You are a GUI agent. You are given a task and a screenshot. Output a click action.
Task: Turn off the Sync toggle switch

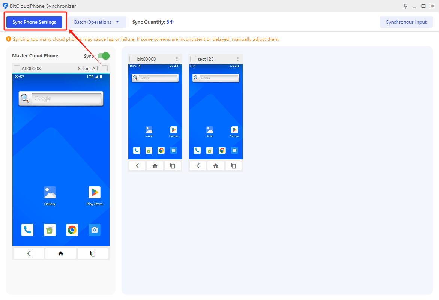click(x=104, y=56)
